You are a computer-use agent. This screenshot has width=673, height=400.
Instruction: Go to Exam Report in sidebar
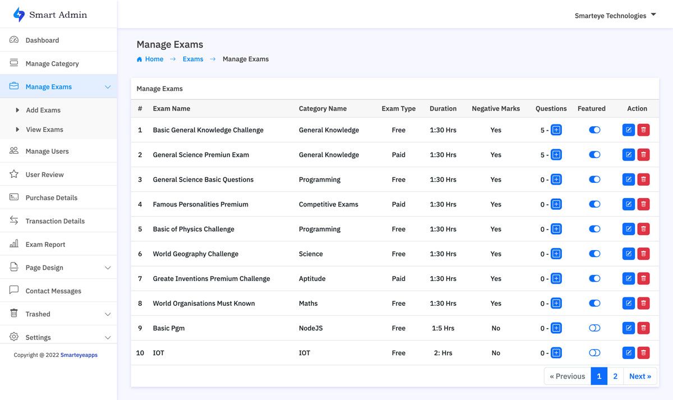(x=45, y=245)
